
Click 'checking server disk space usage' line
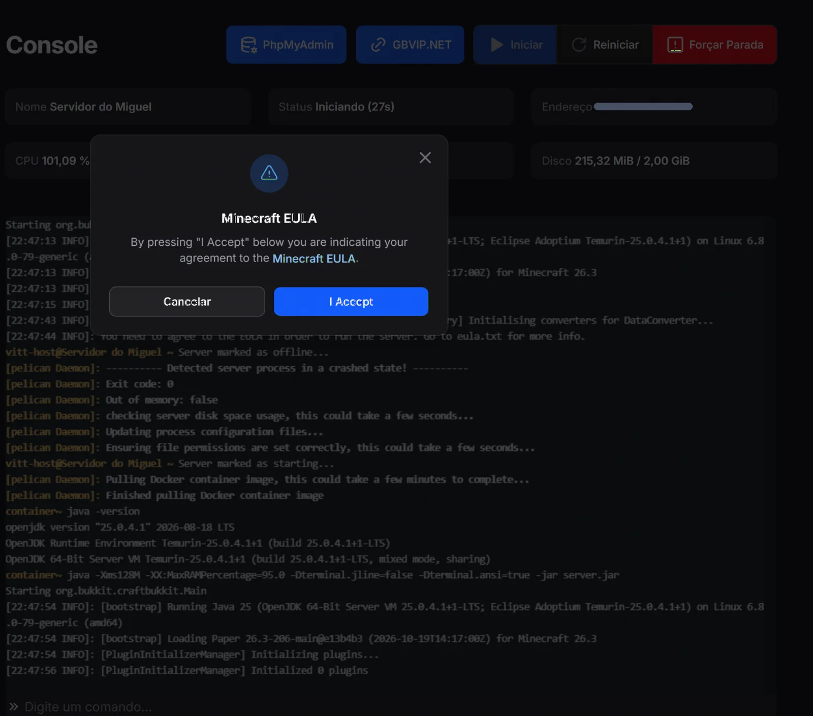[239, 416]
